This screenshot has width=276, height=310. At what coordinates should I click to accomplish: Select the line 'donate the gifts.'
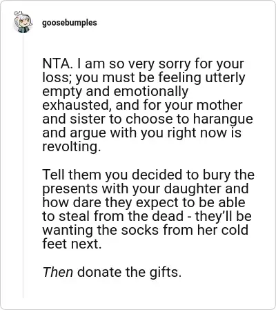click(x=130, y=272)
